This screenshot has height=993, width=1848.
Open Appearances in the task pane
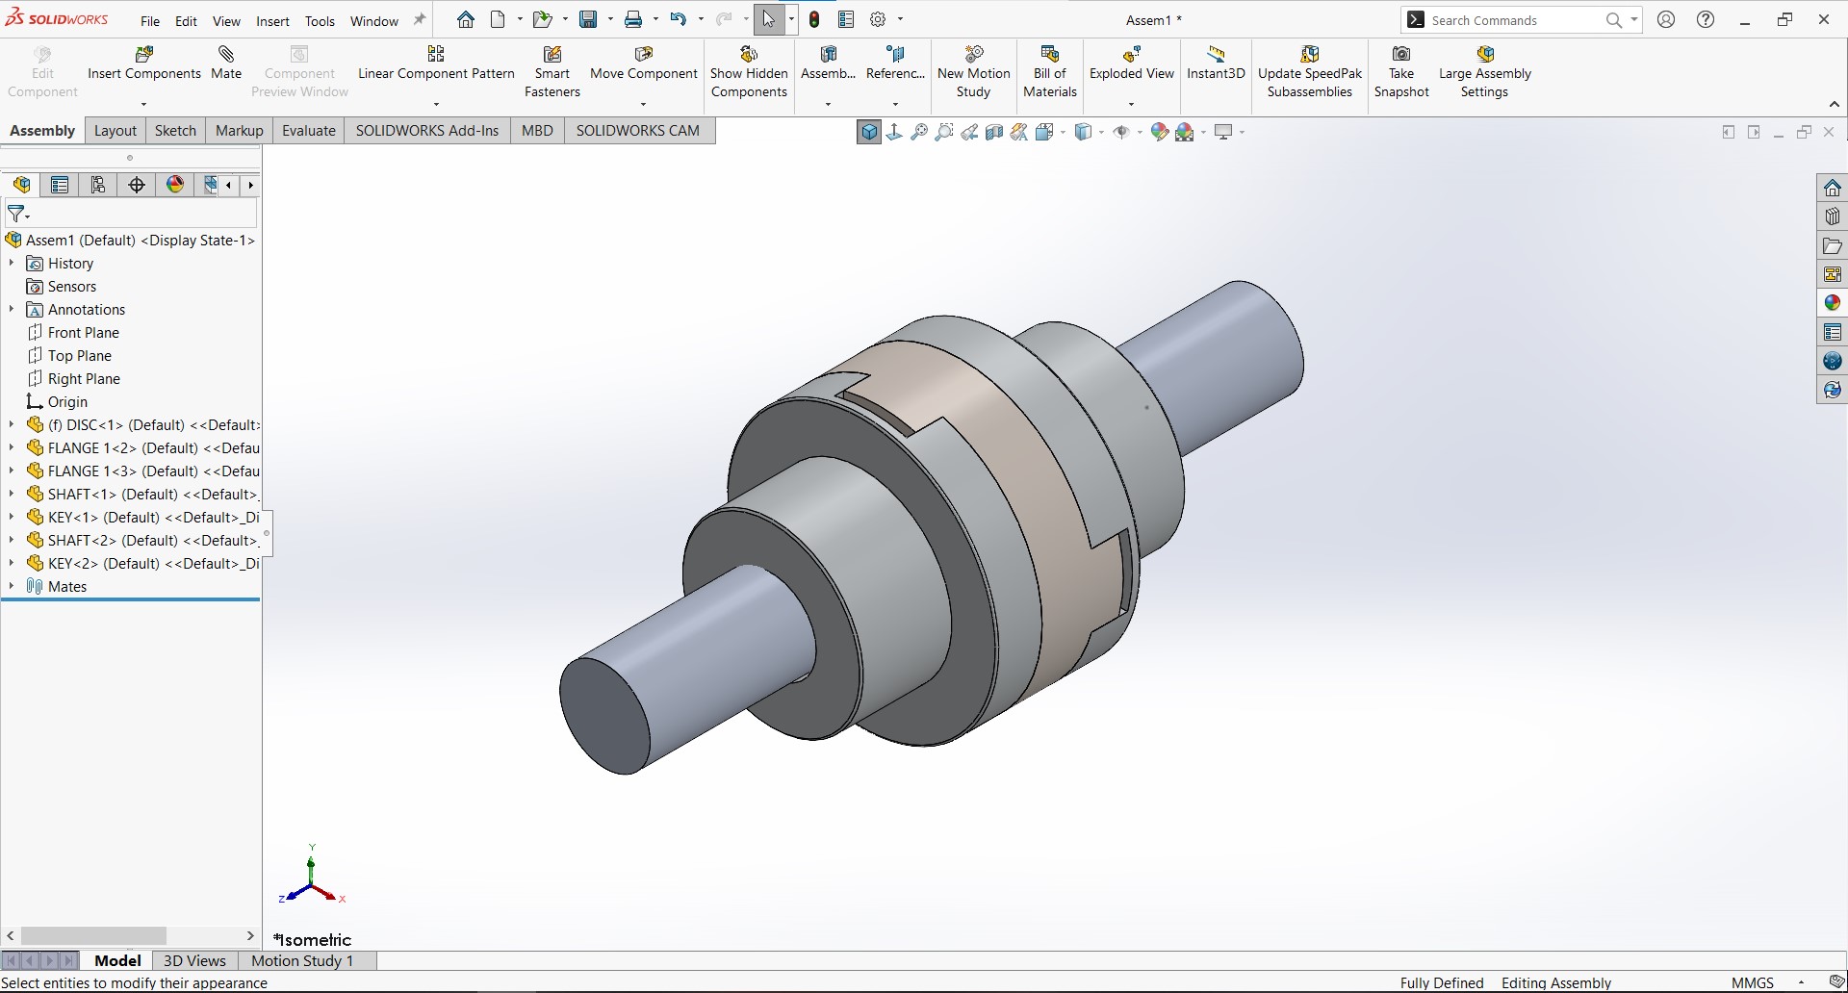coord(1833,303)
